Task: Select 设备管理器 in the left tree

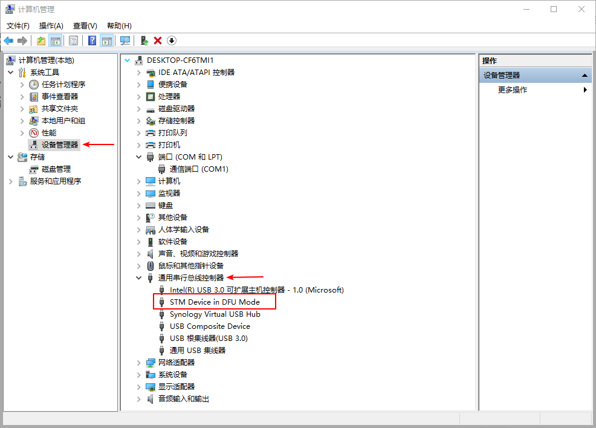Action: [60, 145]
